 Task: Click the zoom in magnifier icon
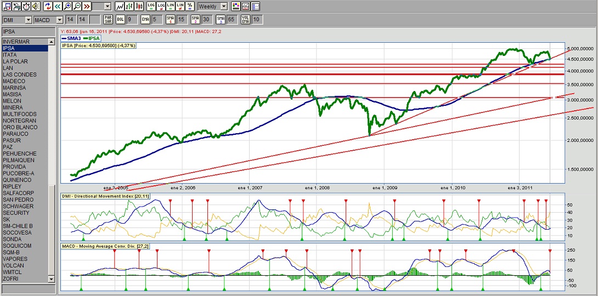point(67,7)
